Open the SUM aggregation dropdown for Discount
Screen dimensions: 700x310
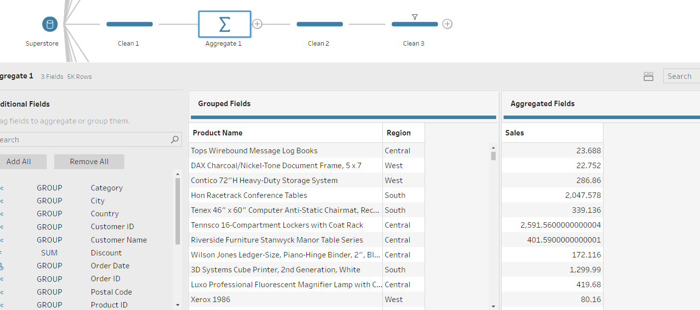49,252
